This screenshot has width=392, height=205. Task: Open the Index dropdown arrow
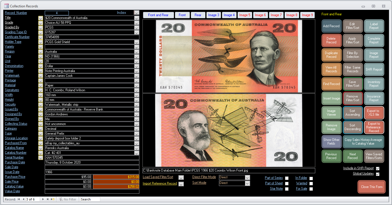click(x=137, y=13)
